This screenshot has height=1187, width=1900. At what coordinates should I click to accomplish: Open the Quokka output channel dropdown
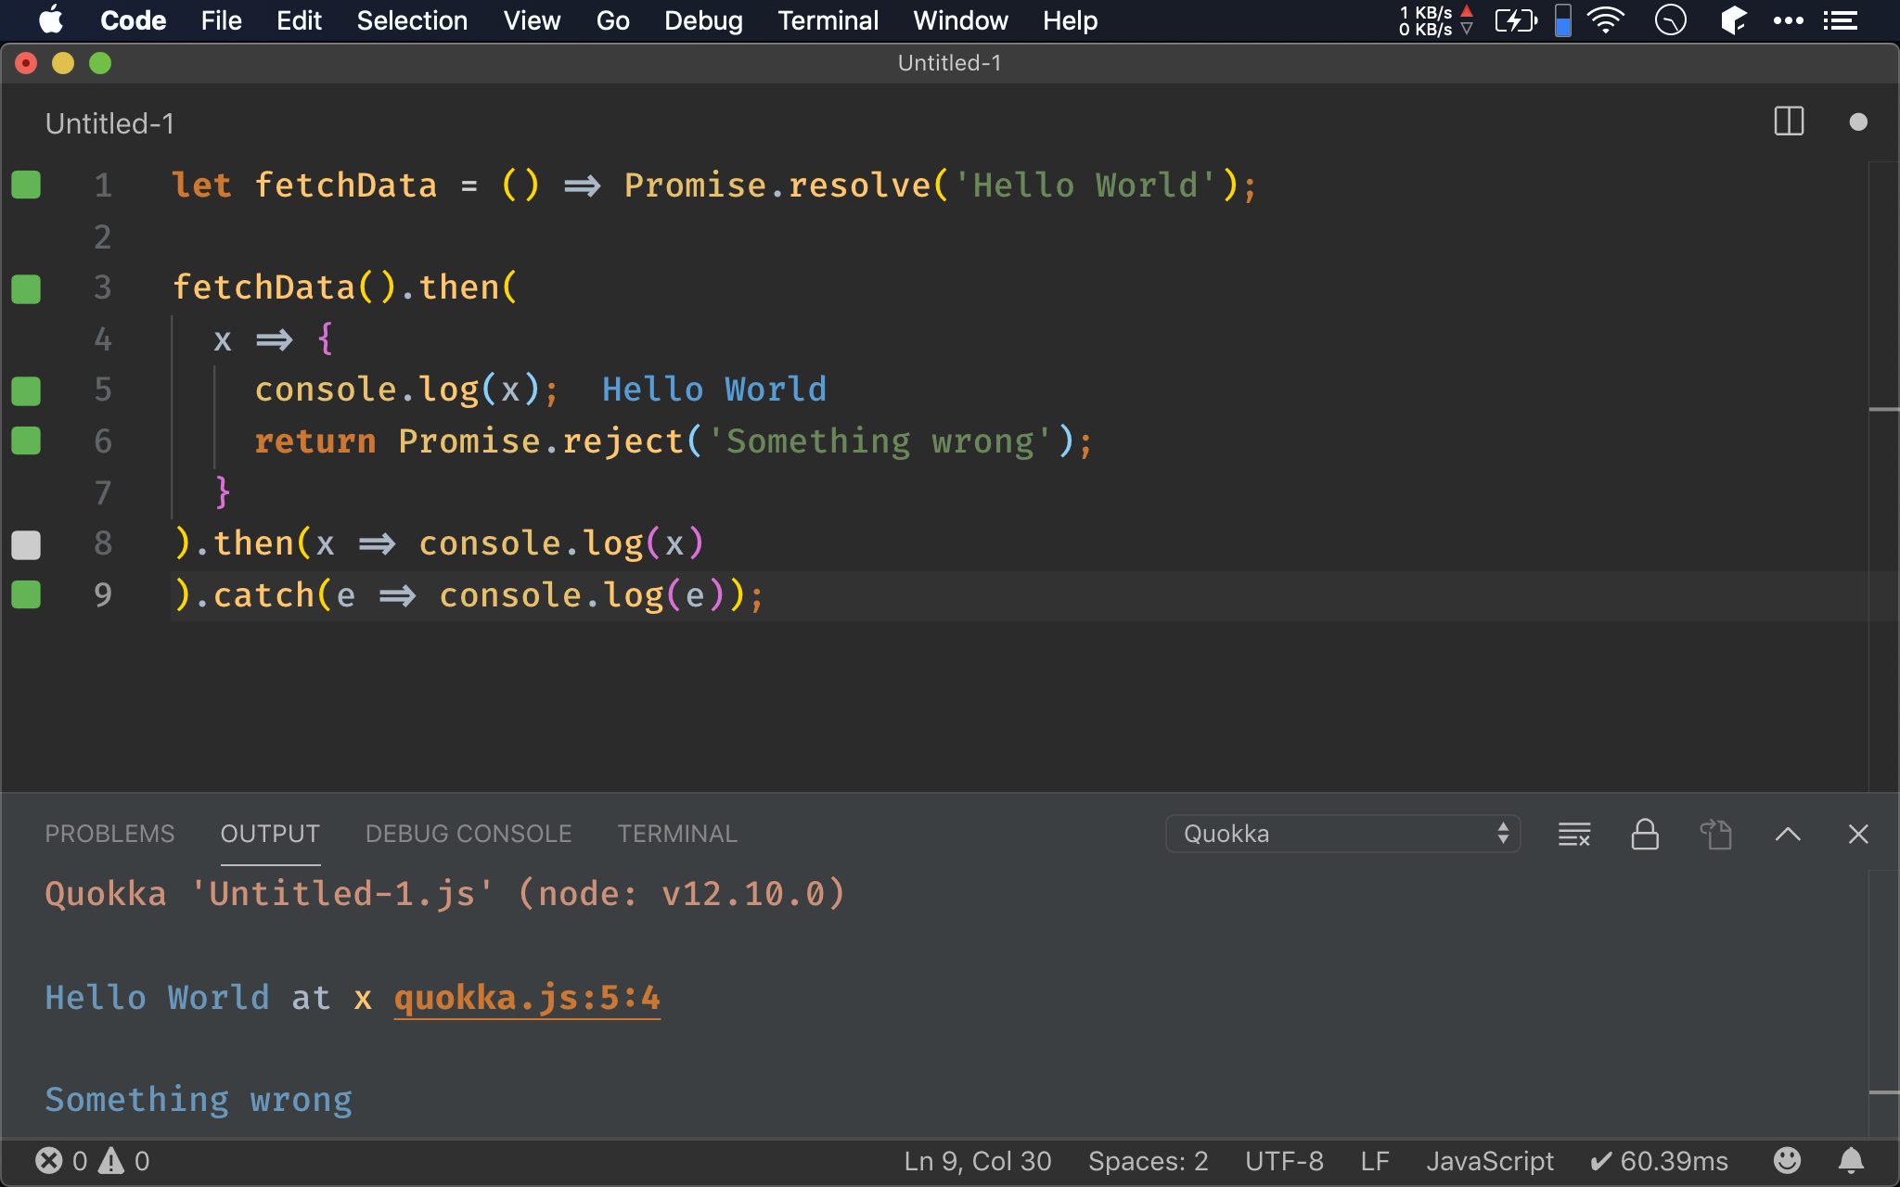click(1342, 834)
